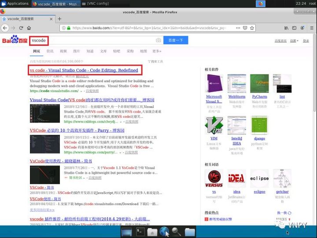The image size is (317, 238).
Task: Click the green padlock security icon
Action: click(69, 28)
